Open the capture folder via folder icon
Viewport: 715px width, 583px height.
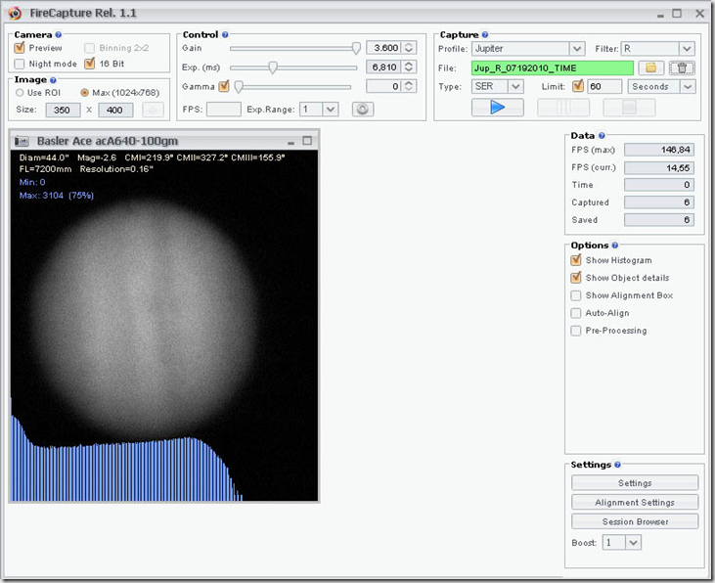pyautogui.click(x=650, y=67)
